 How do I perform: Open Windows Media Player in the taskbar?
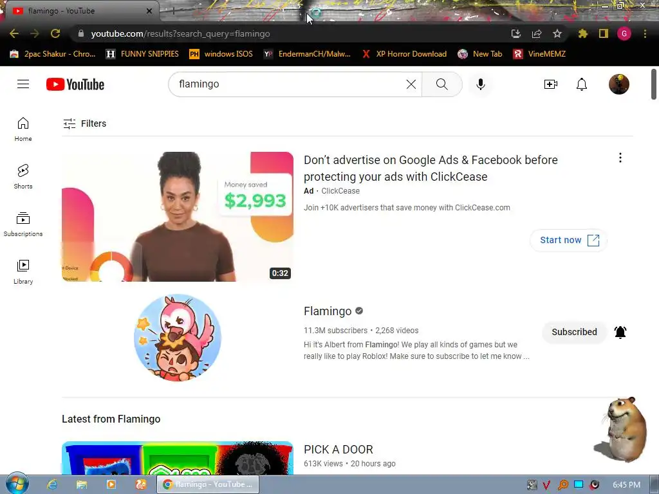(x=111, y=484)
